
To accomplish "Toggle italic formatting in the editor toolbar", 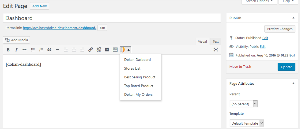I will (x=16, y=50).
